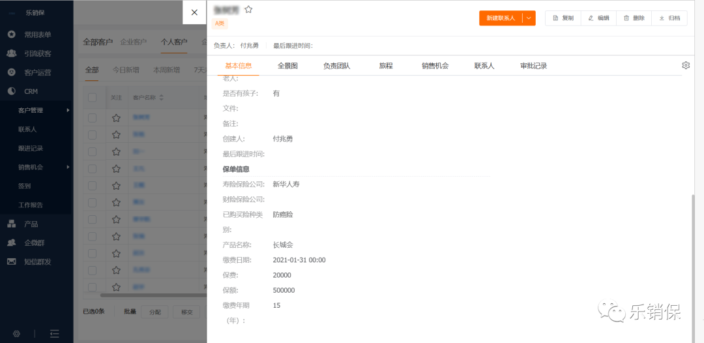The width and height of the screenshot is (704, 343).
Task: Star the customer in the detail header
Action: [248, 9]
